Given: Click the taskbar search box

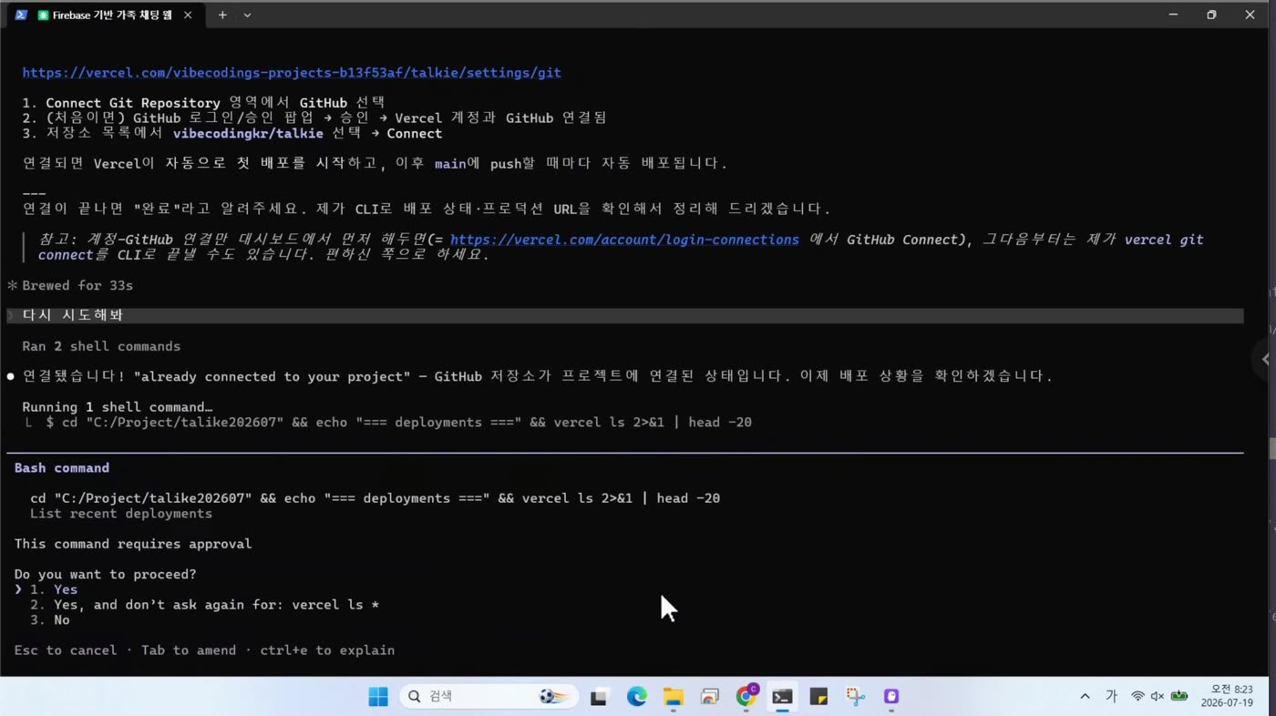Looking at the screenshot, I should 489,697.
